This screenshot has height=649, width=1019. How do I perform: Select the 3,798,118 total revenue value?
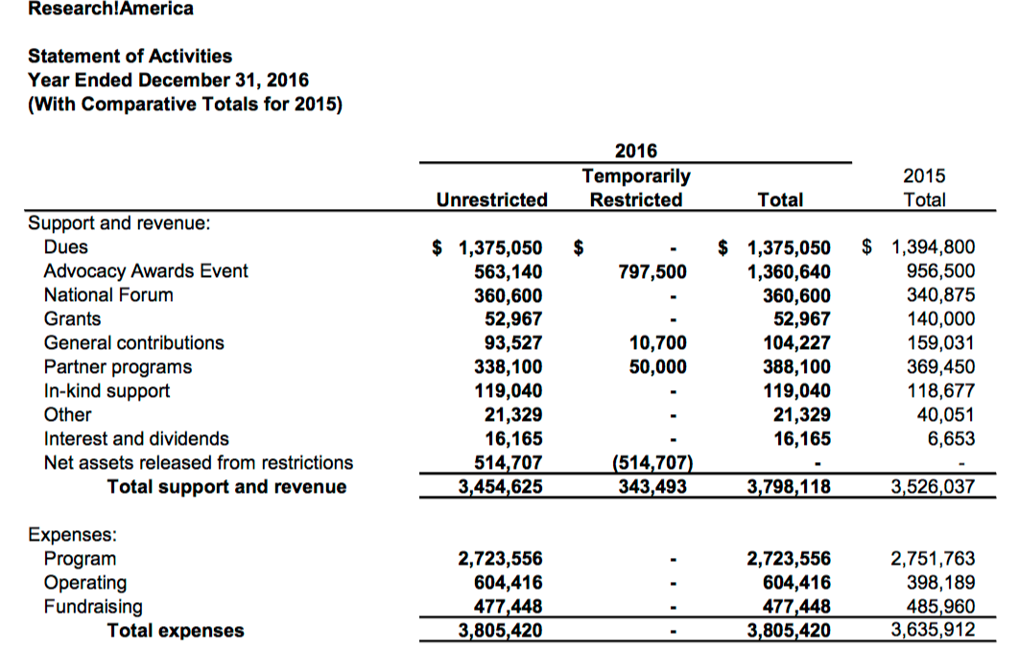[789, 487]
